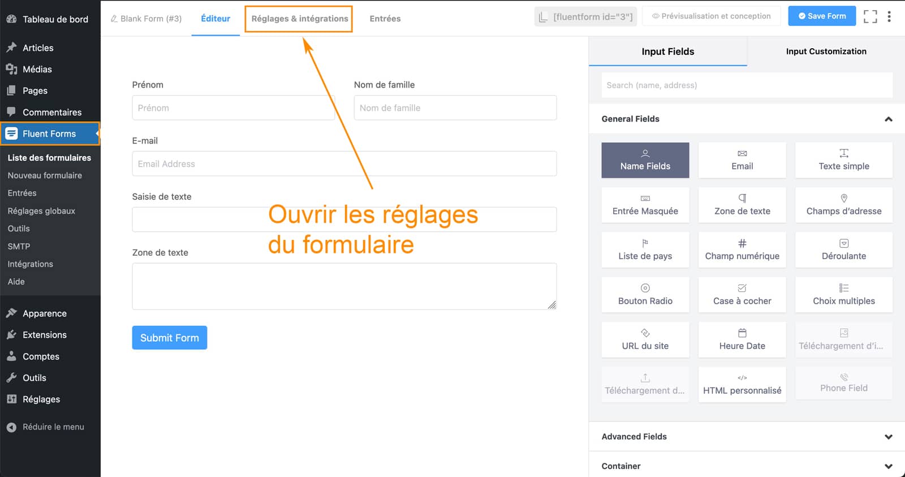
Task: Click the Saisie de texte input
Action: [x=344, y=220]
